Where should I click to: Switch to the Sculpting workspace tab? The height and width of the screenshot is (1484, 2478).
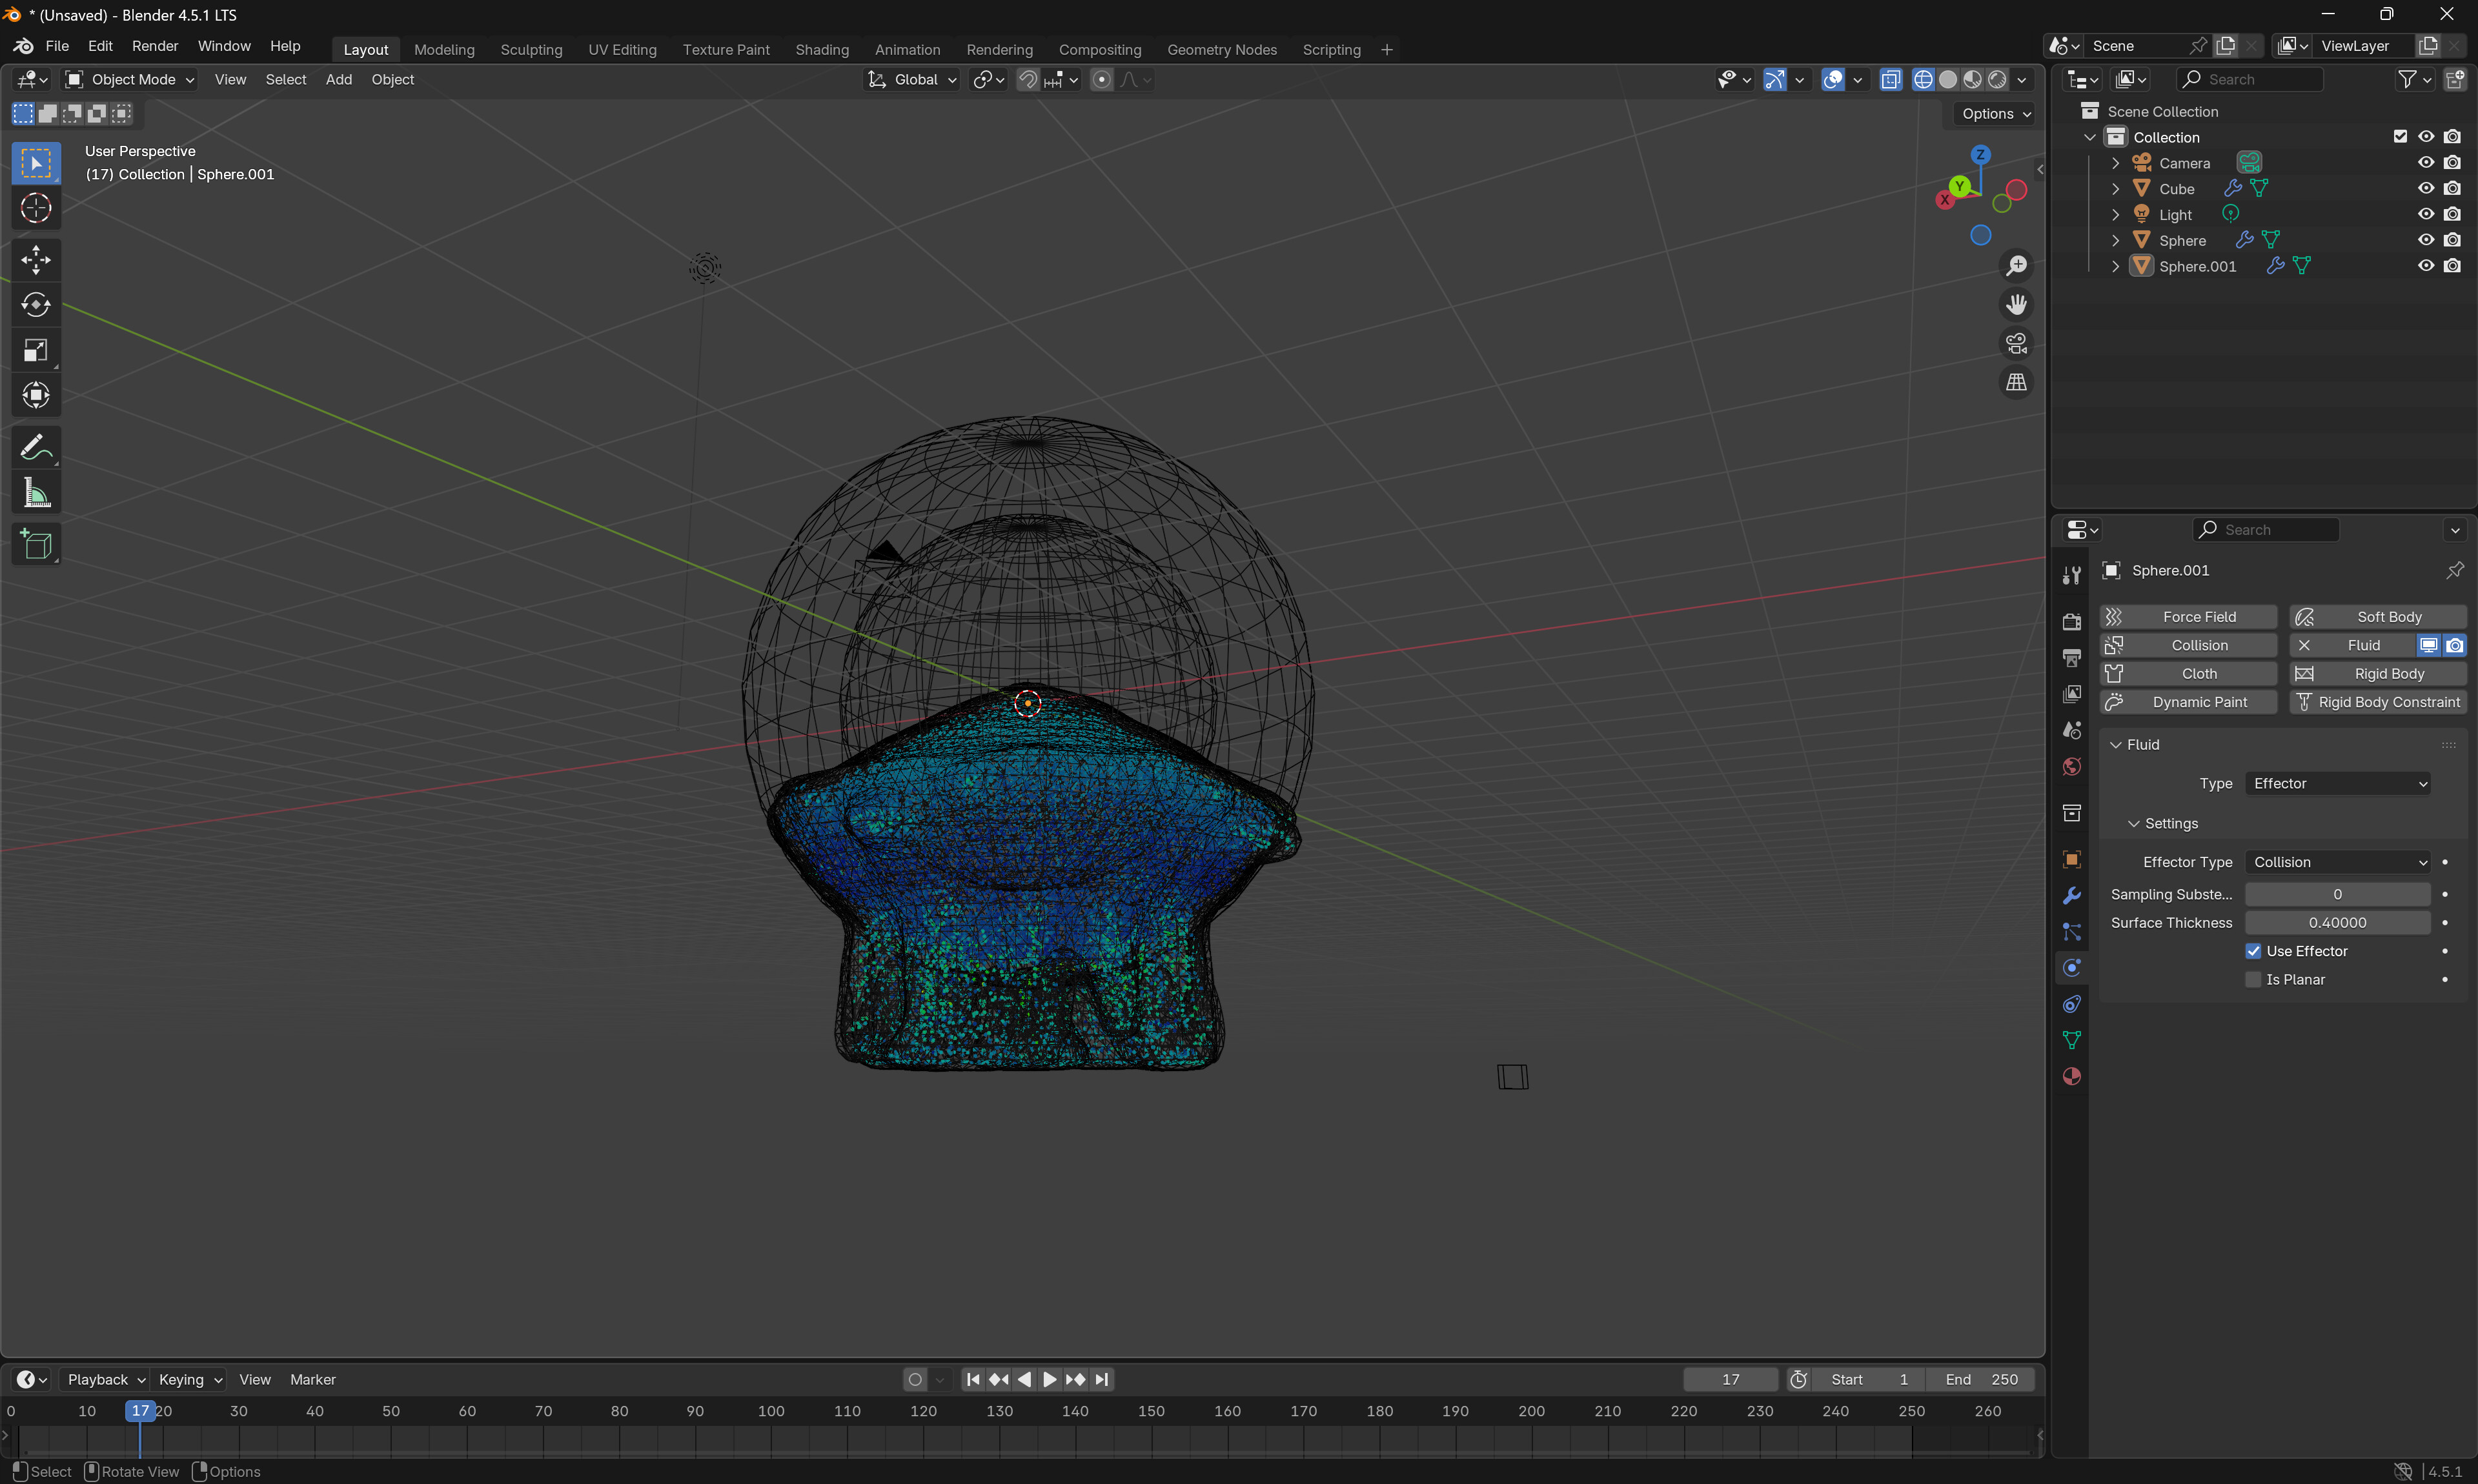pyautogui.click(x=531, y=49)
